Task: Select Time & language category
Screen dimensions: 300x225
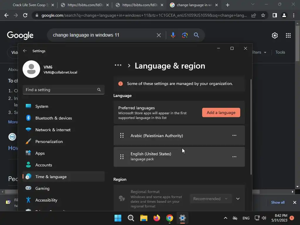Action: pos(64,177)
